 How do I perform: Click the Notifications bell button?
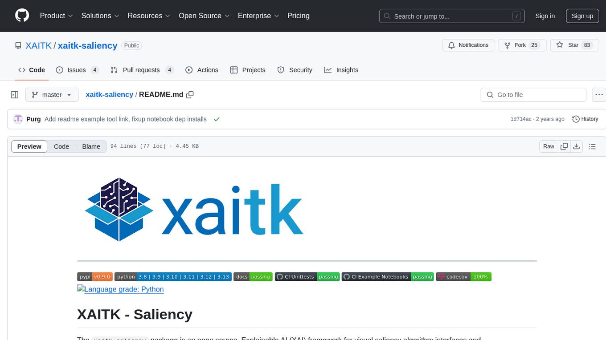(468, 45)
